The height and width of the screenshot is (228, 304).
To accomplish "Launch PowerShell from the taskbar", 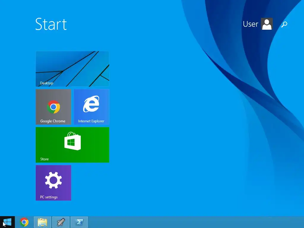I will click(79, 222).
